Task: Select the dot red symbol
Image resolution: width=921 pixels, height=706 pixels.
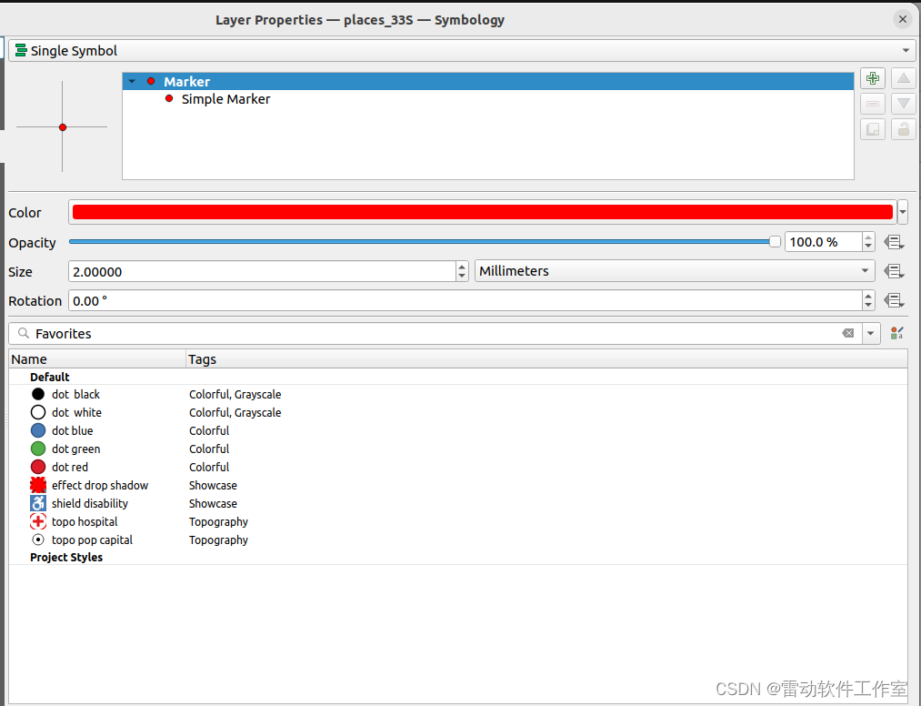Action: point(59,468)
